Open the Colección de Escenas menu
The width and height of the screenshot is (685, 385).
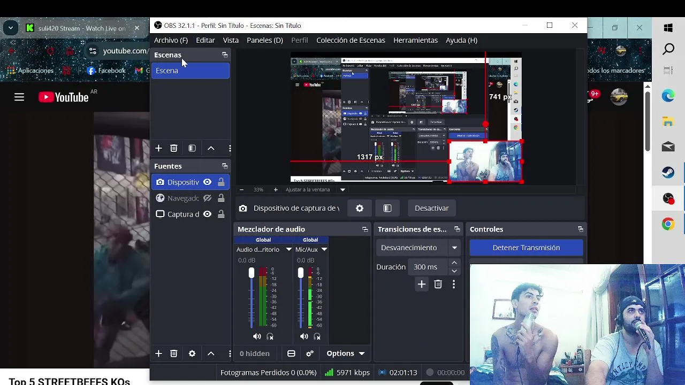351,40
